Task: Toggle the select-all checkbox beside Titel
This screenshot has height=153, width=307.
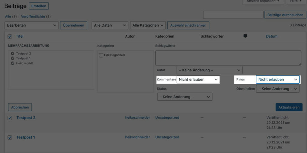Action: (x=10, y=36)
